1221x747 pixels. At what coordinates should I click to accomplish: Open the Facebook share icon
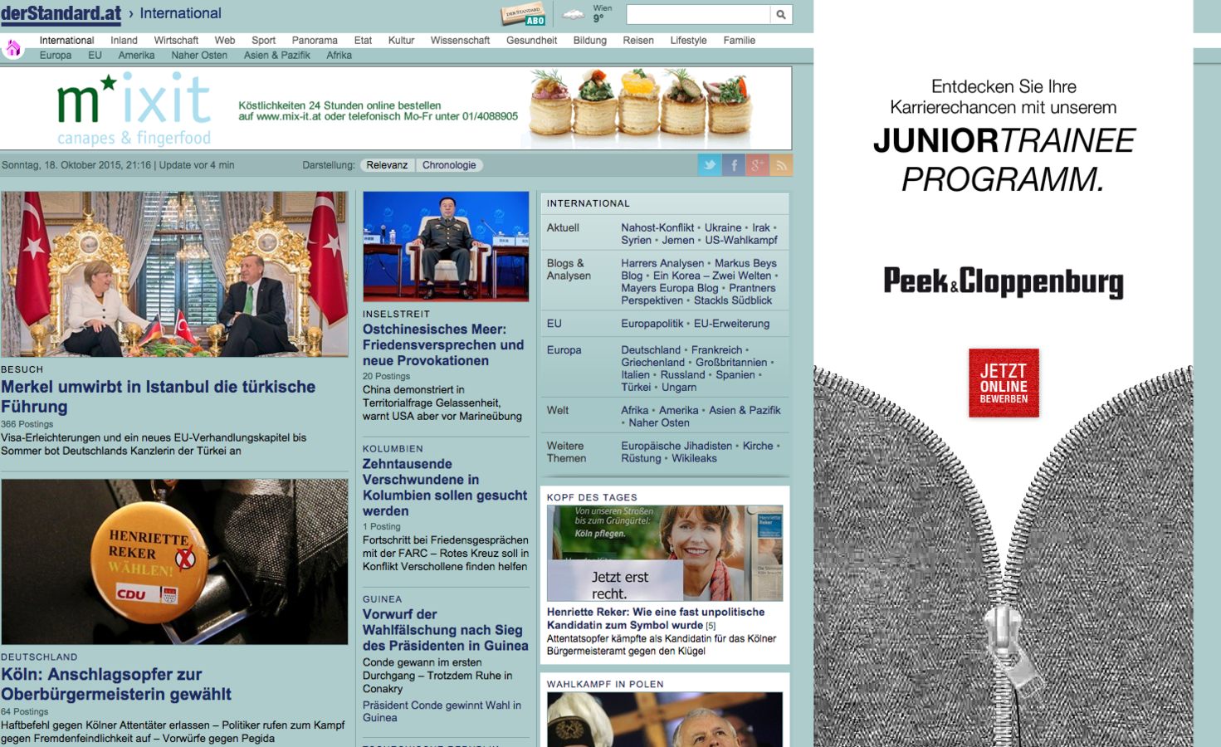(x=734, y=165)
